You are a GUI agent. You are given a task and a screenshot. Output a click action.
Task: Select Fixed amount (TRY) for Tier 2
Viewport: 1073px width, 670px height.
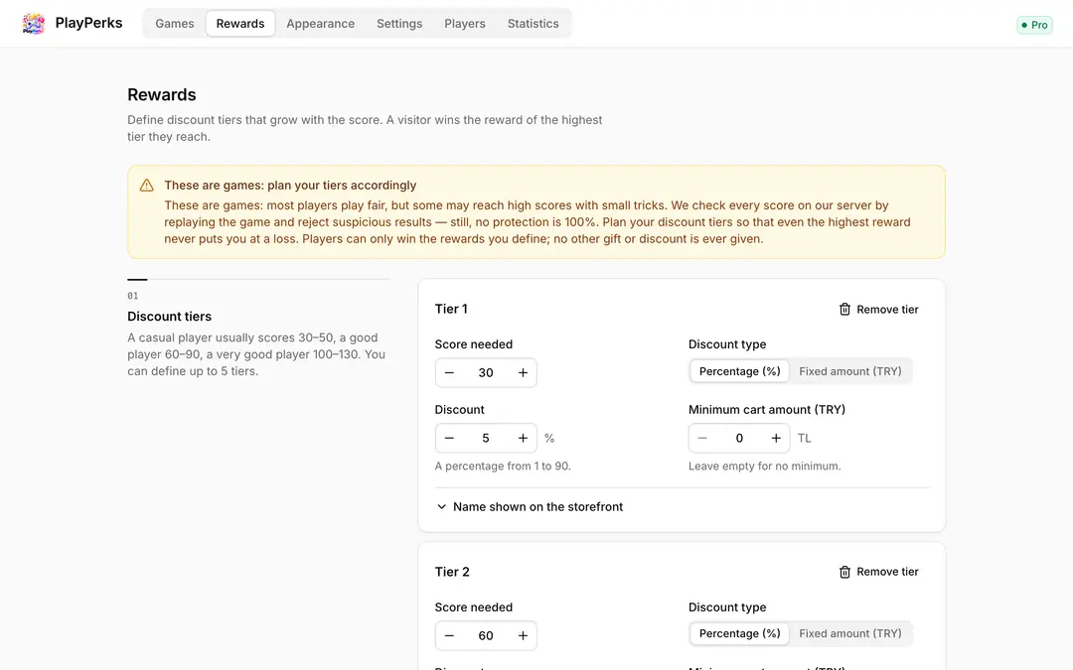pos(849,633)
